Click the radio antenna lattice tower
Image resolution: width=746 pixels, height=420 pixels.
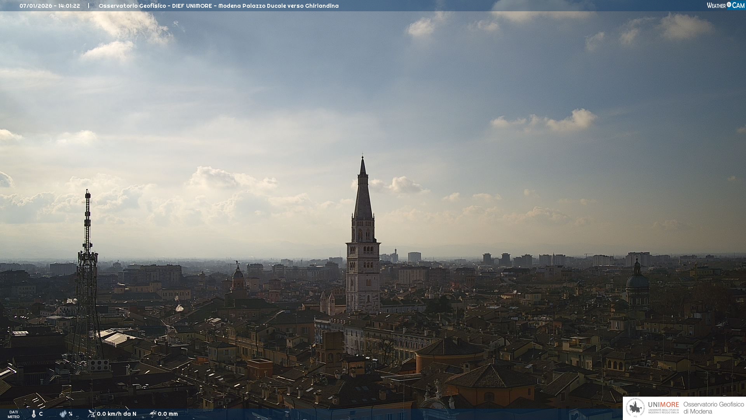[87, 272]
